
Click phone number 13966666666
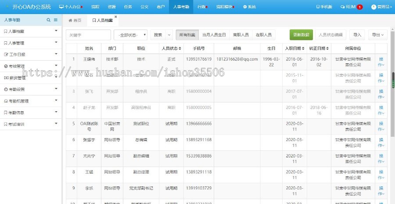(x=199, y=124)
